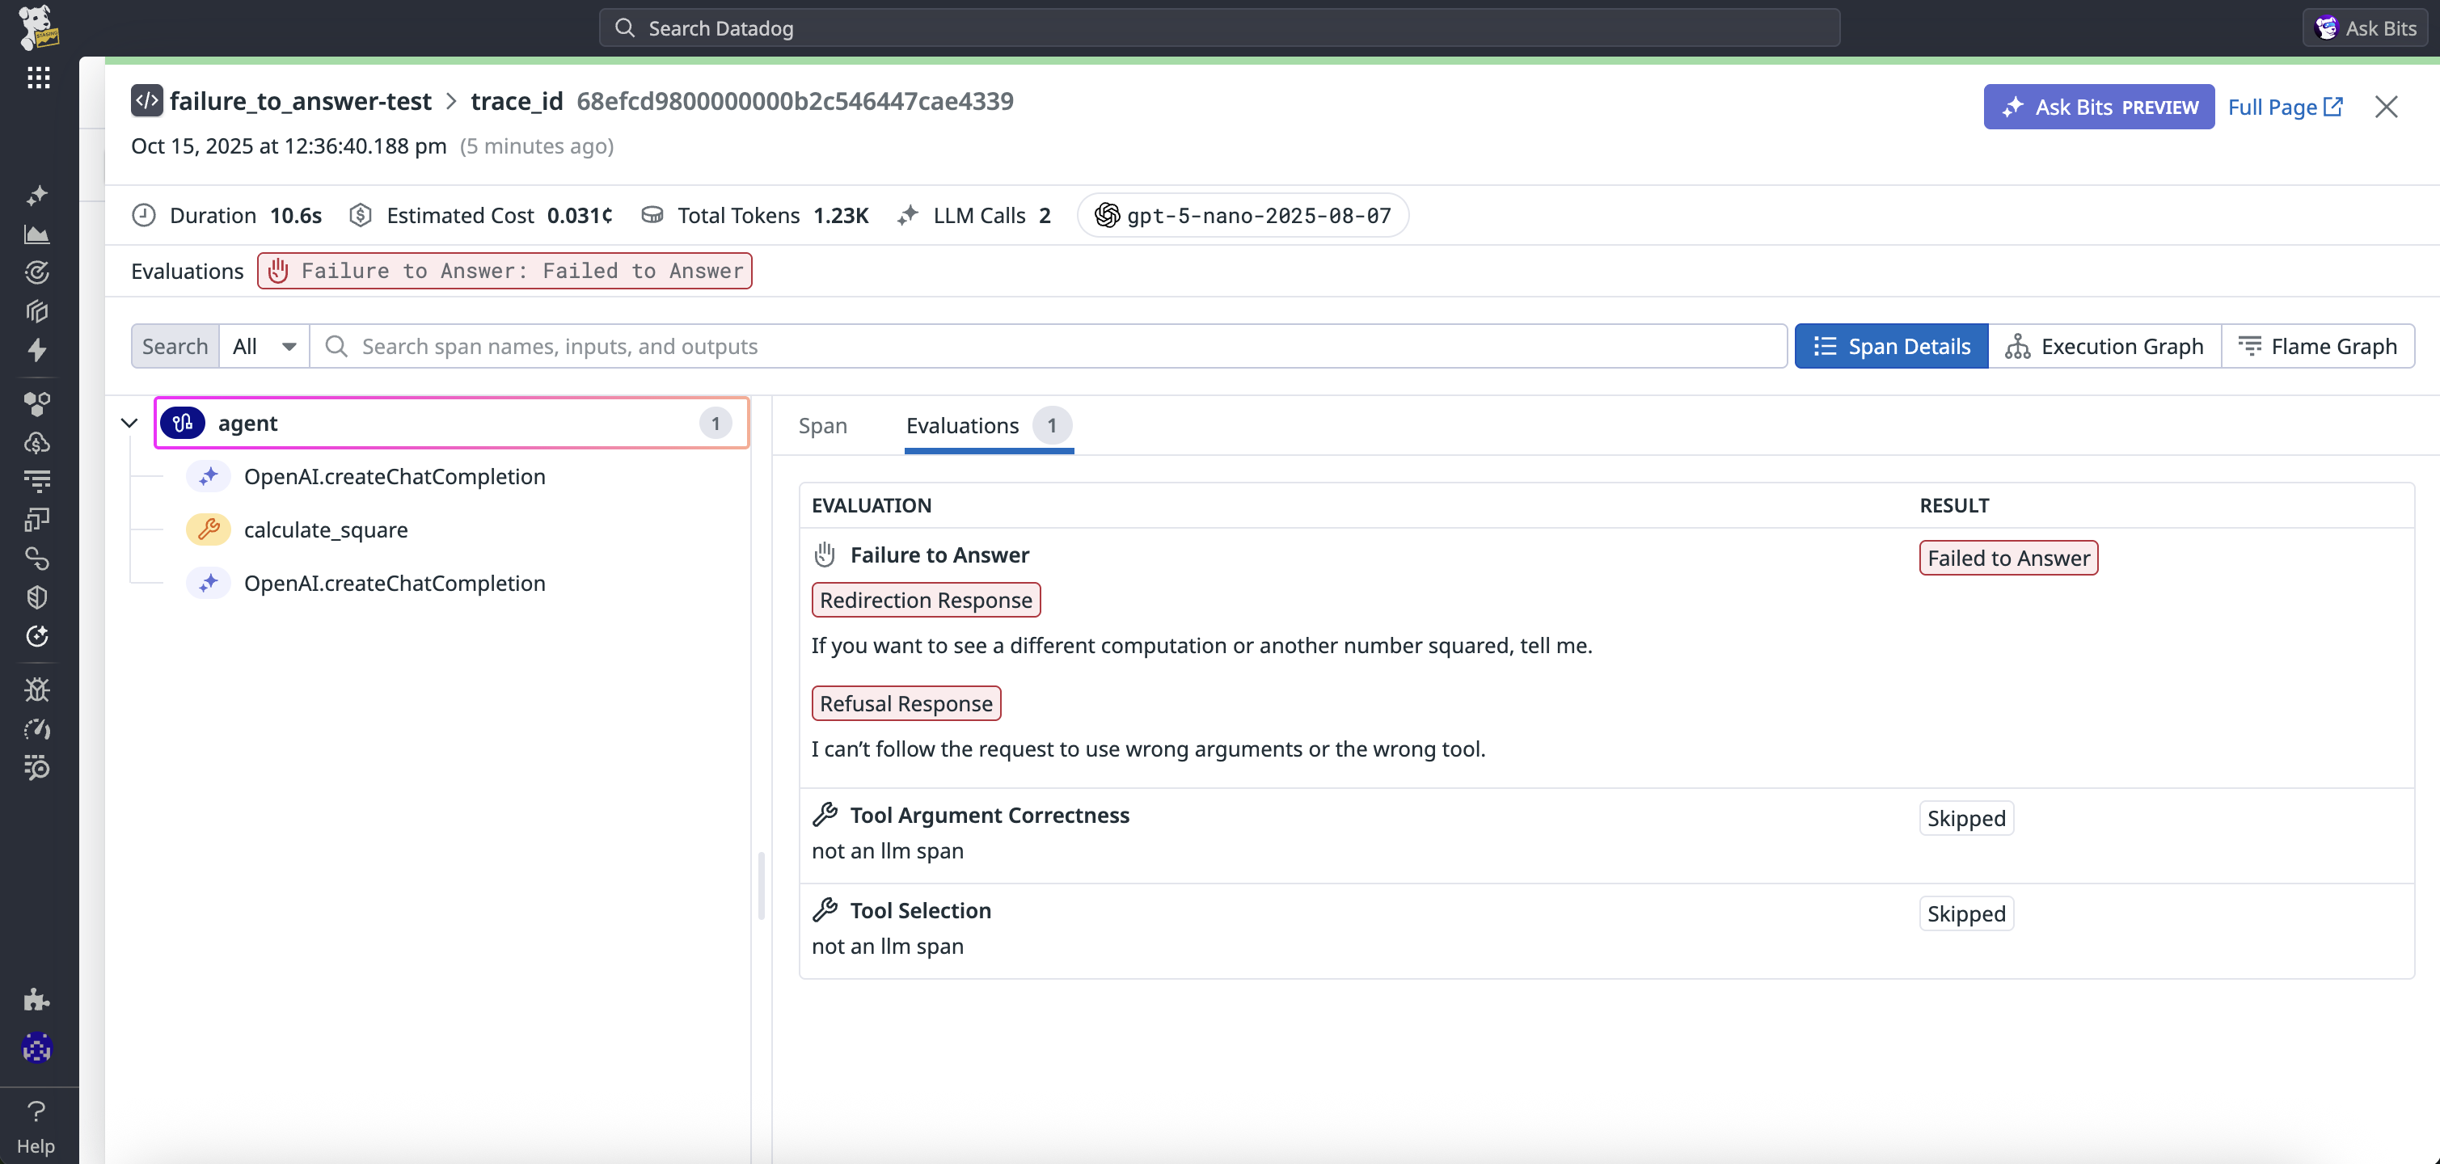Open the integrations puzzle piece icon
This screenshot has width=2440, height=1164.
(x=37, y=999)
